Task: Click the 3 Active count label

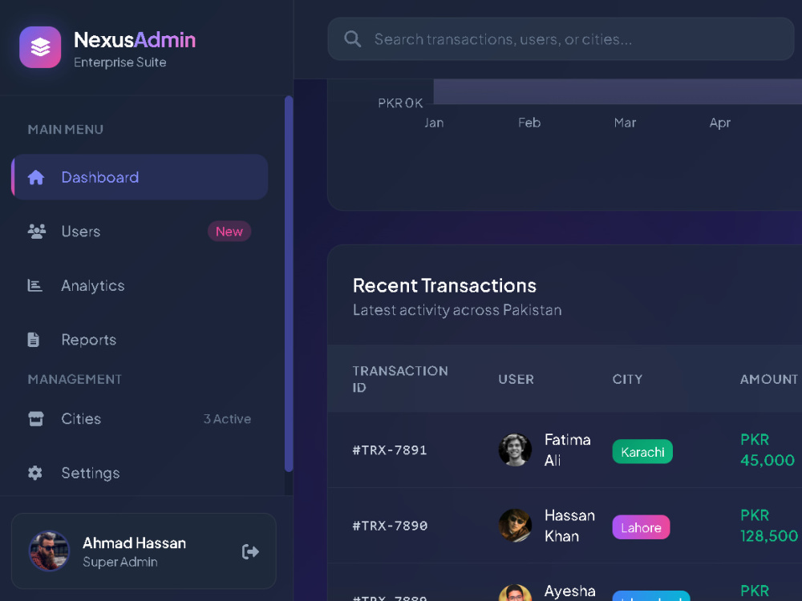Action: click(227, 419)
